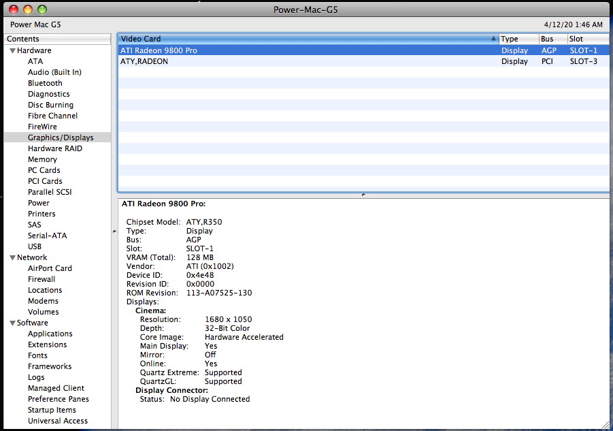This screenshot has width=613, height=431.
Task: Open FireWire section
Action: point(42,127)
